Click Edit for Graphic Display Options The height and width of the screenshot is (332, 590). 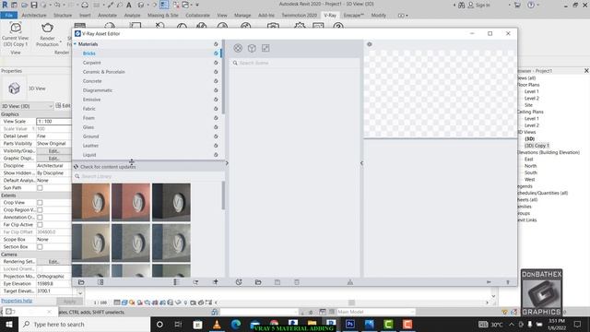pyautogui.click(x=53, y=159)
